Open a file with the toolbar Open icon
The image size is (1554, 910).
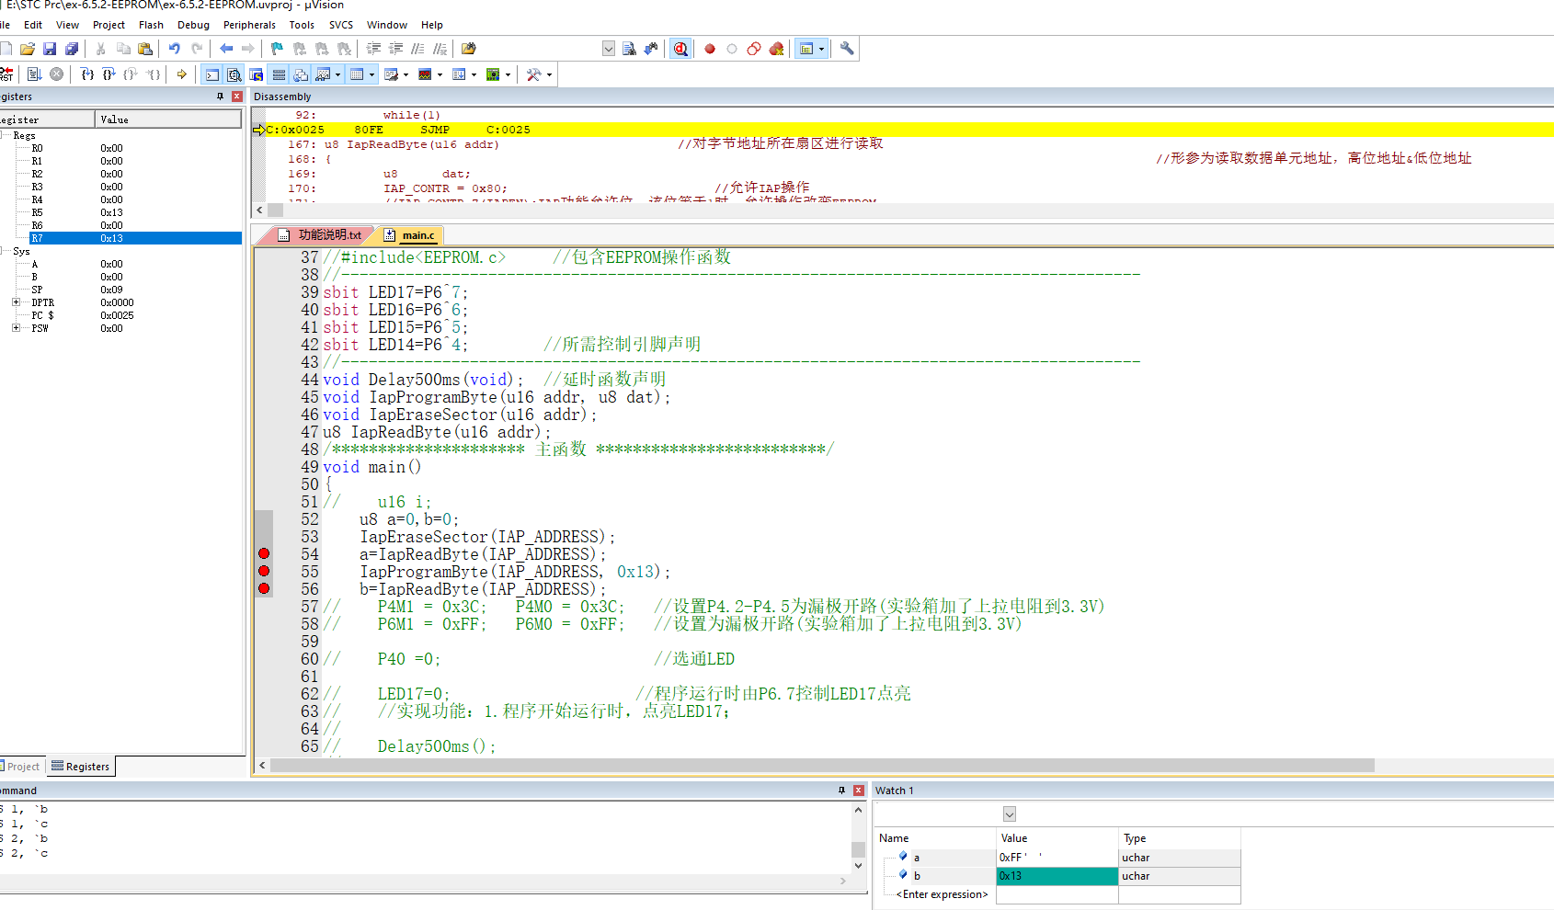coord(28,49)
